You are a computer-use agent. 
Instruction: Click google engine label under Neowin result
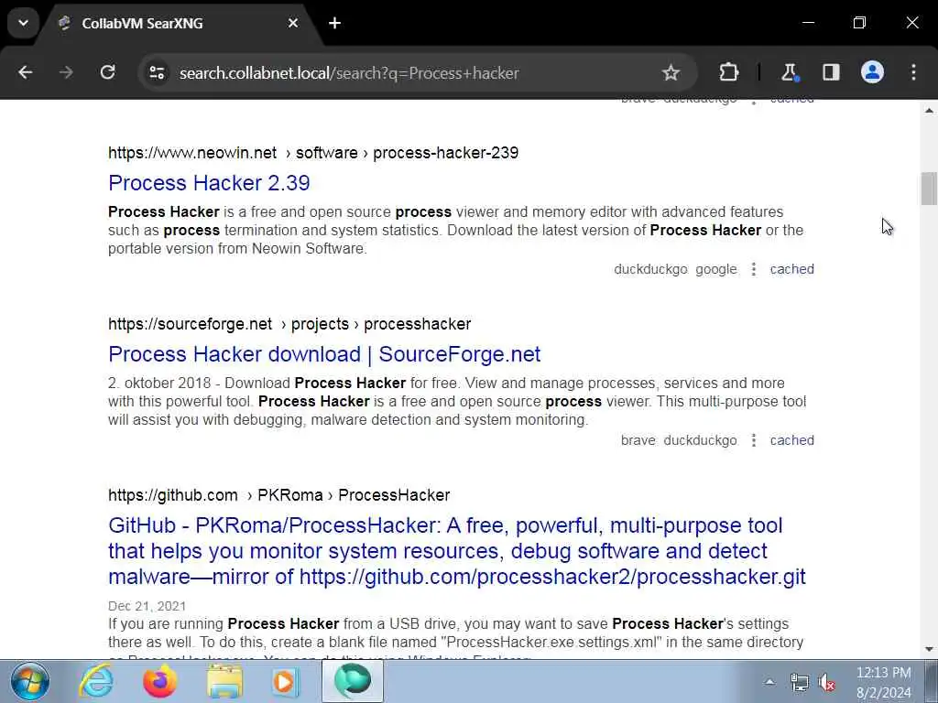click(716, 269)
